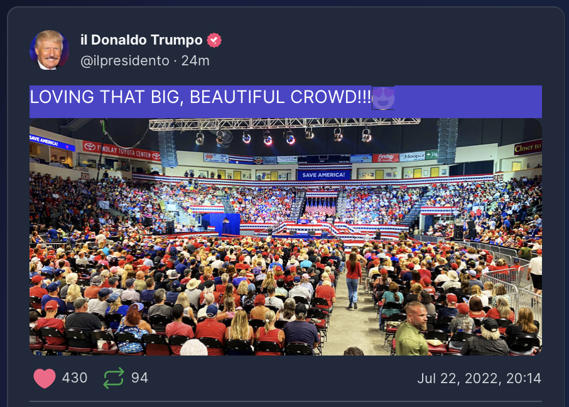Image resolution: width=569 pixels, height=407 pixels.
Task: Click the pink verified badge
Action: pos(214,40)
